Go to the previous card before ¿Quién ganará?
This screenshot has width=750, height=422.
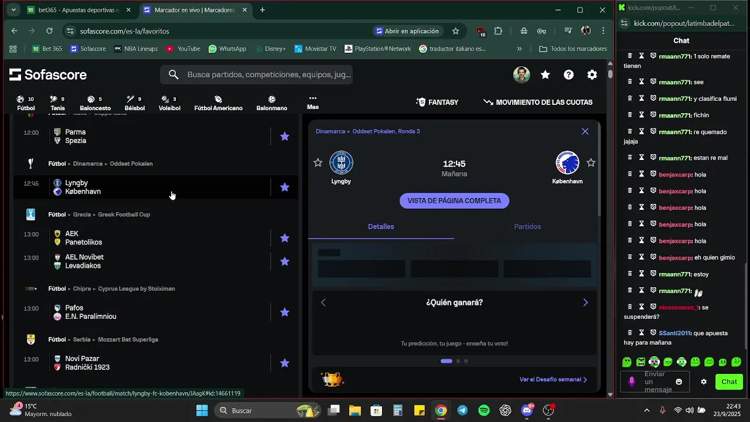(x=323, y=302)
